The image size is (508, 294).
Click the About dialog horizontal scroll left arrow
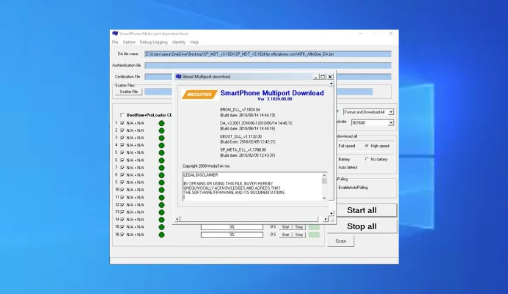pos(177,219)
